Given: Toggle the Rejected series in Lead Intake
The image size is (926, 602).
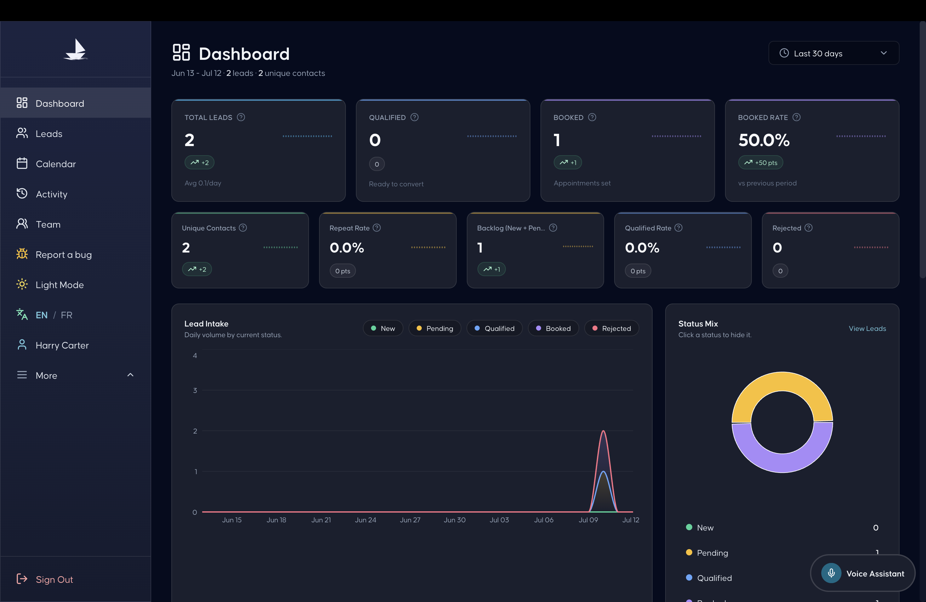Looking at the screenshot, I should [611, 328].
